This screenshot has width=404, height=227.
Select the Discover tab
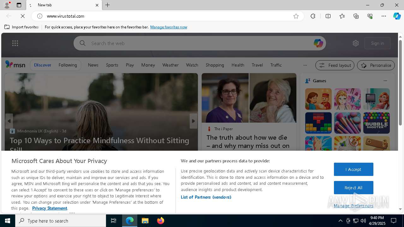(x=43, y=65)
